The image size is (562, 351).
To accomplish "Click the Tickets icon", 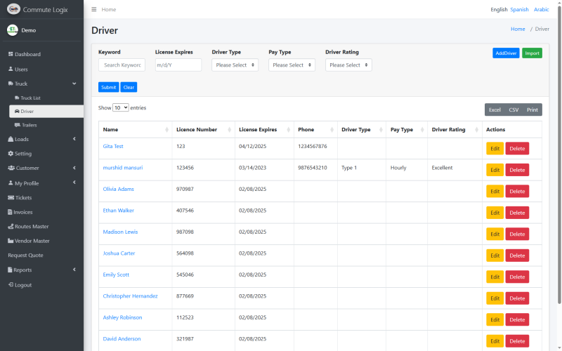I will point(11,197).
